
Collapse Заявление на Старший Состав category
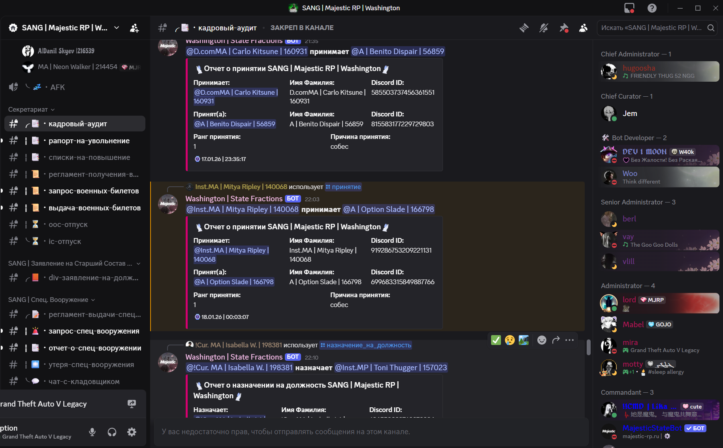pyautogui.click(x=74, y=263)
